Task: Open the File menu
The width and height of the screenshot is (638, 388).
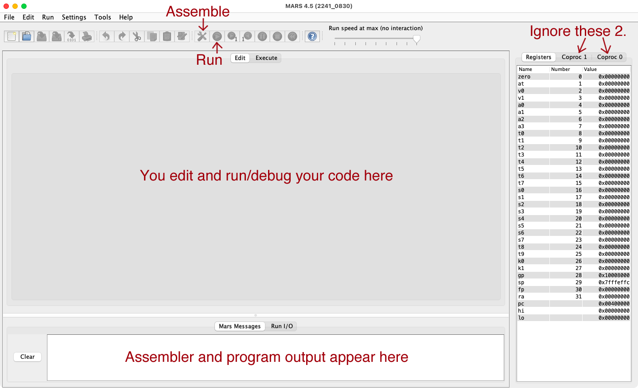Action: (x=9, y=17)
